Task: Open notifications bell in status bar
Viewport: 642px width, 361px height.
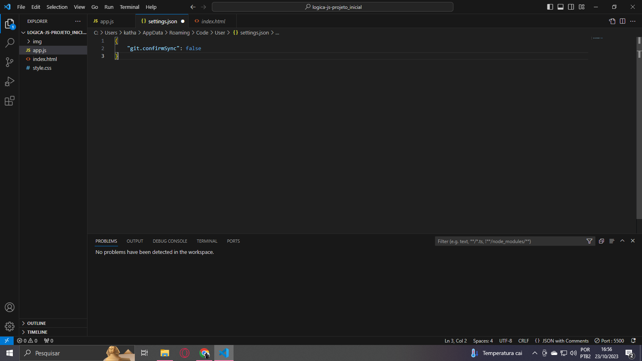Action: (x=634, y=341)
